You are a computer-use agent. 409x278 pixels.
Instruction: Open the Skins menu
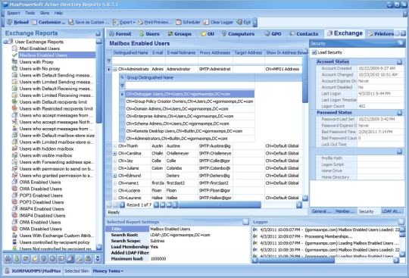[x=45, y=13]
